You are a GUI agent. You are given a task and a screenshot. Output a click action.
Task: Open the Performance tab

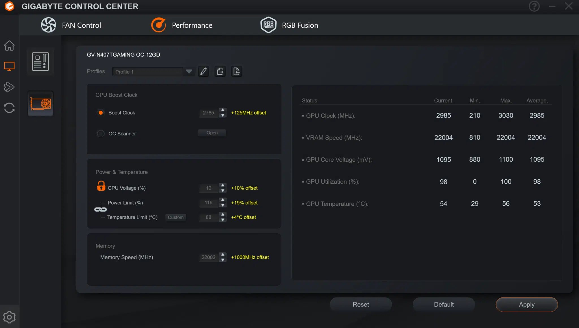click(x=182, y=25)
